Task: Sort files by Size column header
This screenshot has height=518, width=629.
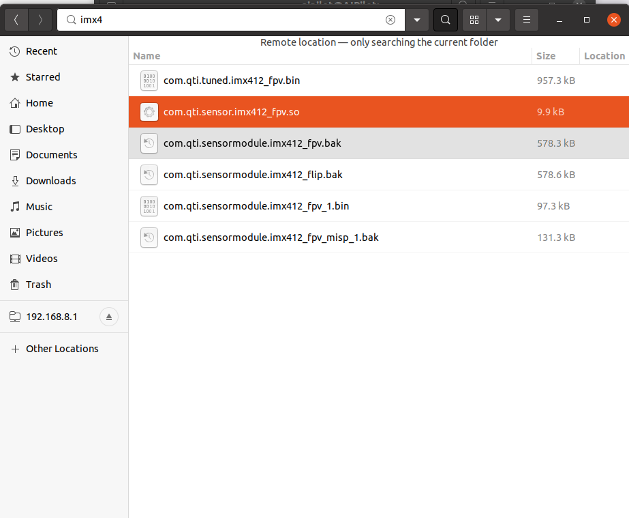Action: pos(546,56)
